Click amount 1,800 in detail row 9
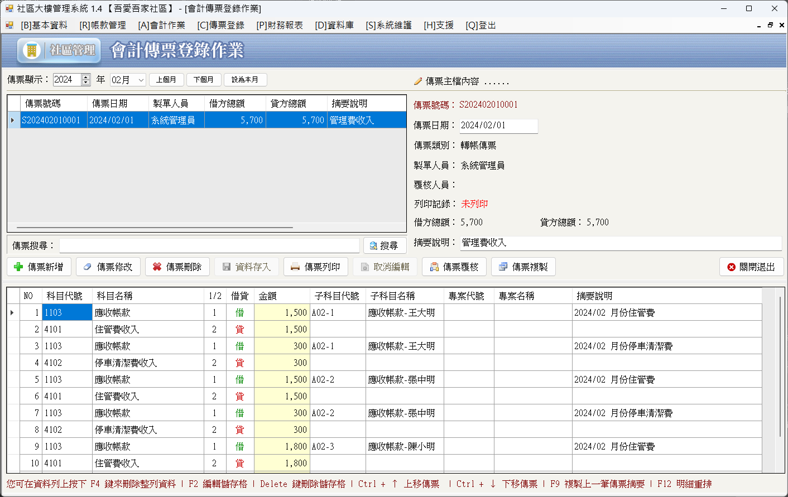 tap(282, 447)
